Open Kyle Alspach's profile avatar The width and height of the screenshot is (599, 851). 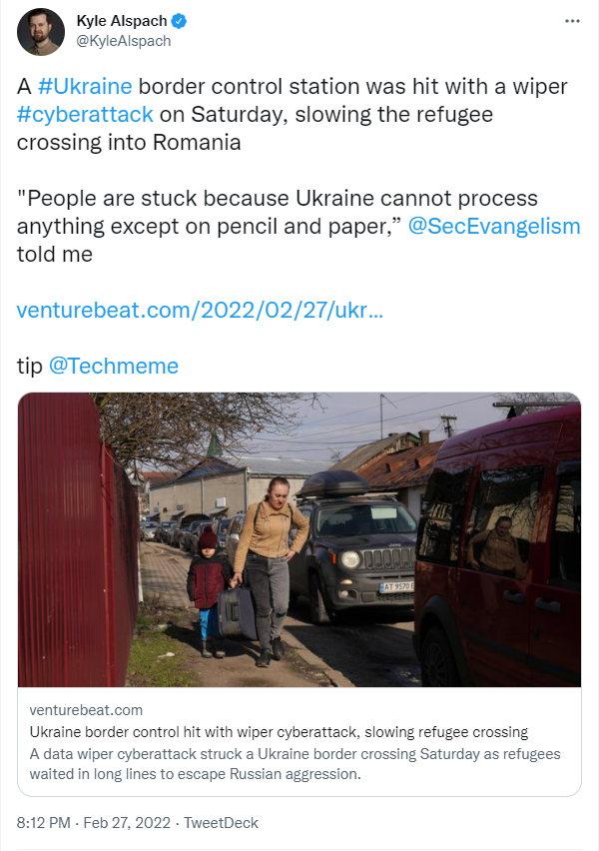(41, 32)
